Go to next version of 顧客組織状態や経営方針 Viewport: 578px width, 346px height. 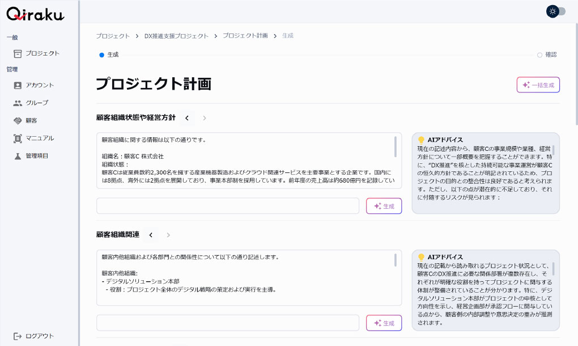click(x=204, y=118)
